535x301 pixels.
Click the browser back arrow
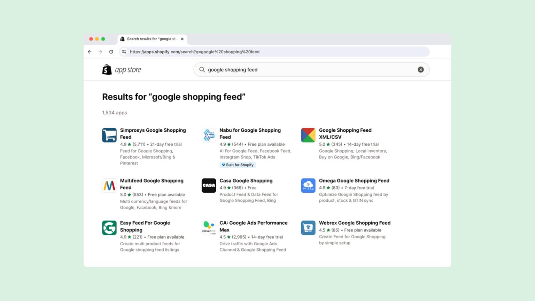point(90,52)
